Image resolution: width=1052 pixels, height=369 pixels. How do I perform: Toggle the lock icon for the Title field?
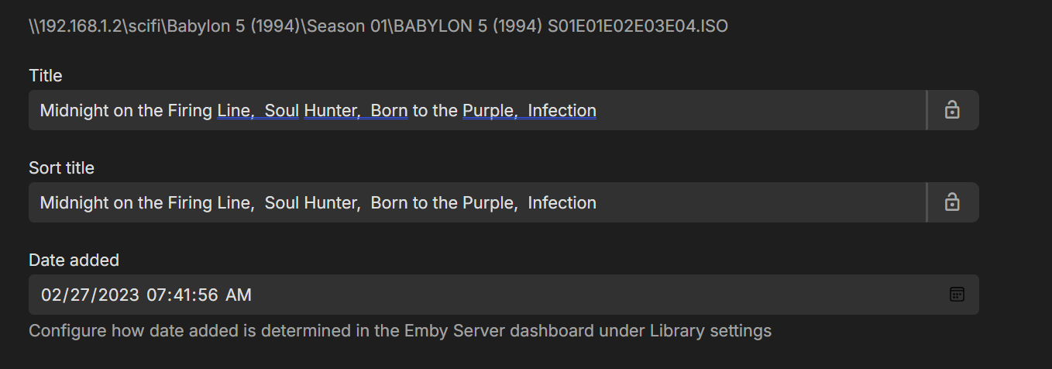(952, 110)
